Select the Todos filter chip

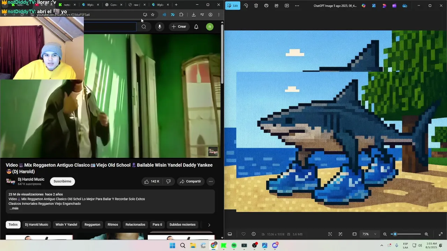tap(13, 225)
